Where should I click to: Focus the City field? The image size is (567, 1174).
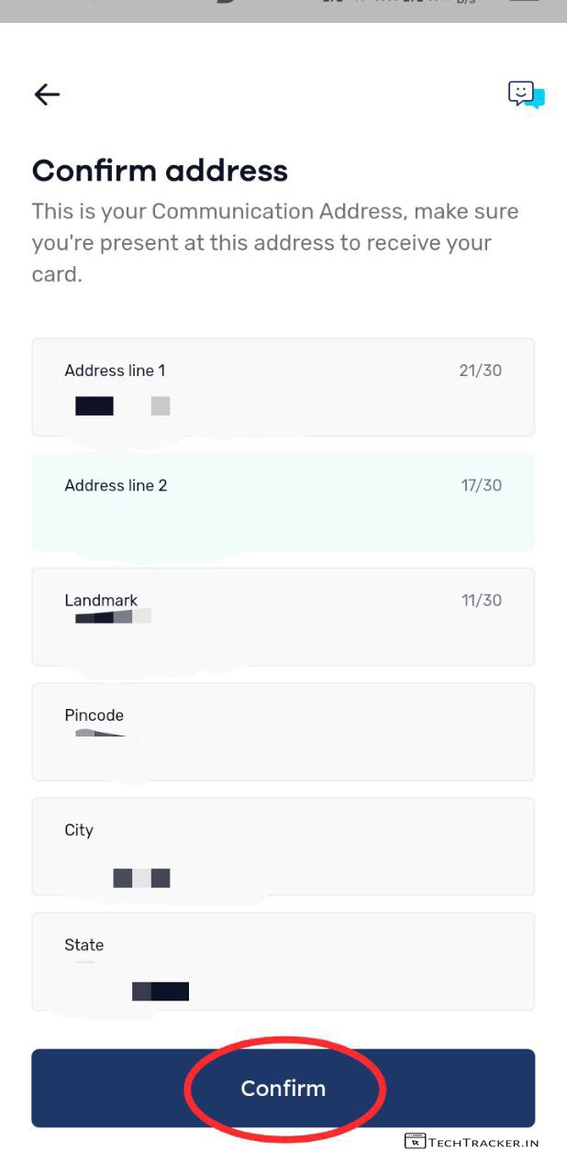tap(283, 846)
